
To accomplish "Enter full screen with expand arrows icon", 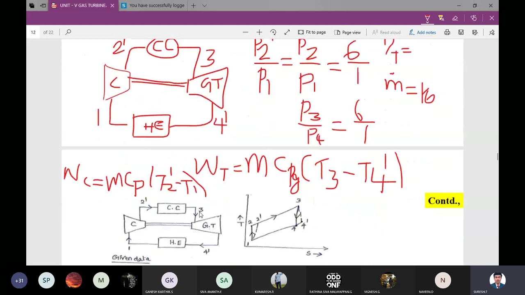I will (x=287, y=32).
